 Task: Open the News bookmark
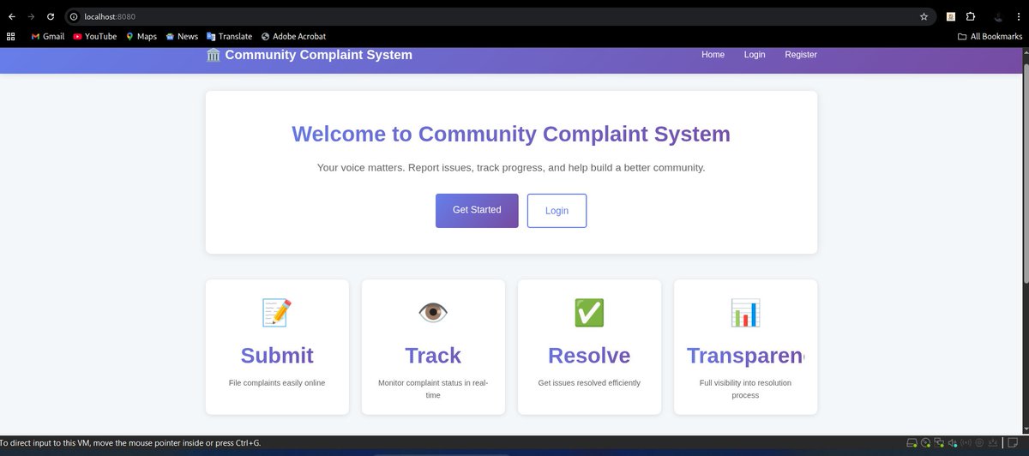click(x=182, y=36)
